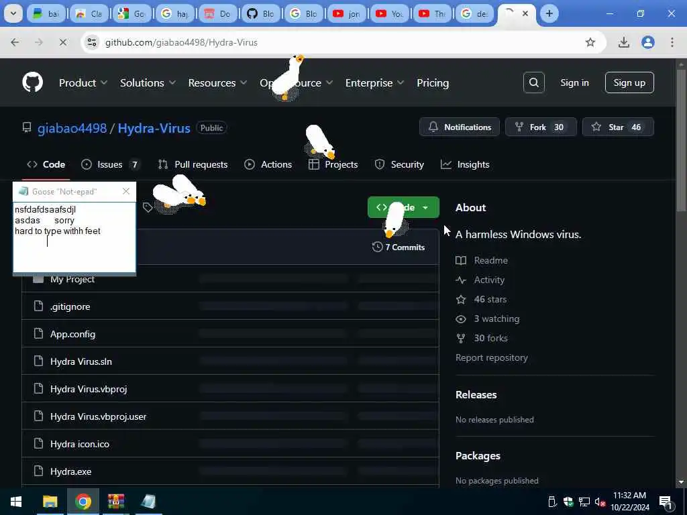Click the Goose Notepad taskbar icon
This screenshot has height=515, width=687.
coord(148,502)
